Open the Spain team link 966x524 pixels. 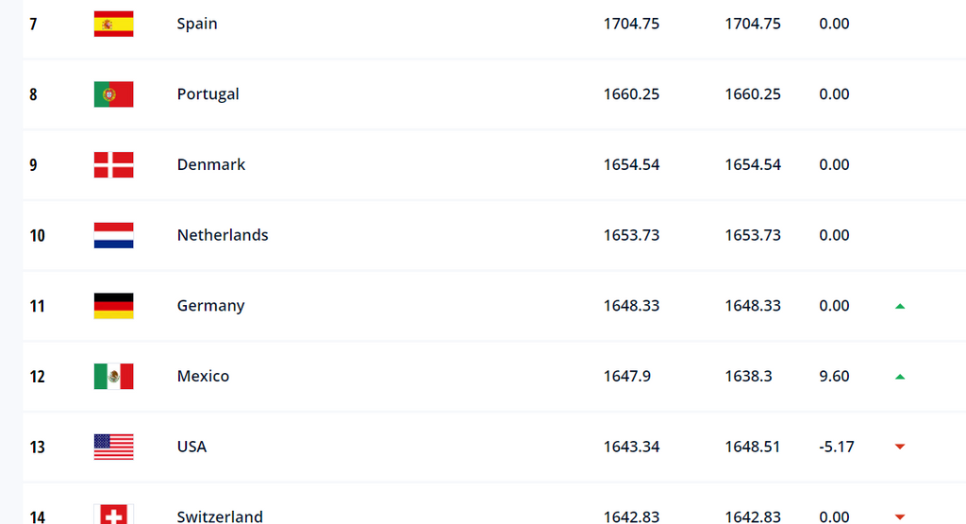pyautogui.click(x=197, y=24)
